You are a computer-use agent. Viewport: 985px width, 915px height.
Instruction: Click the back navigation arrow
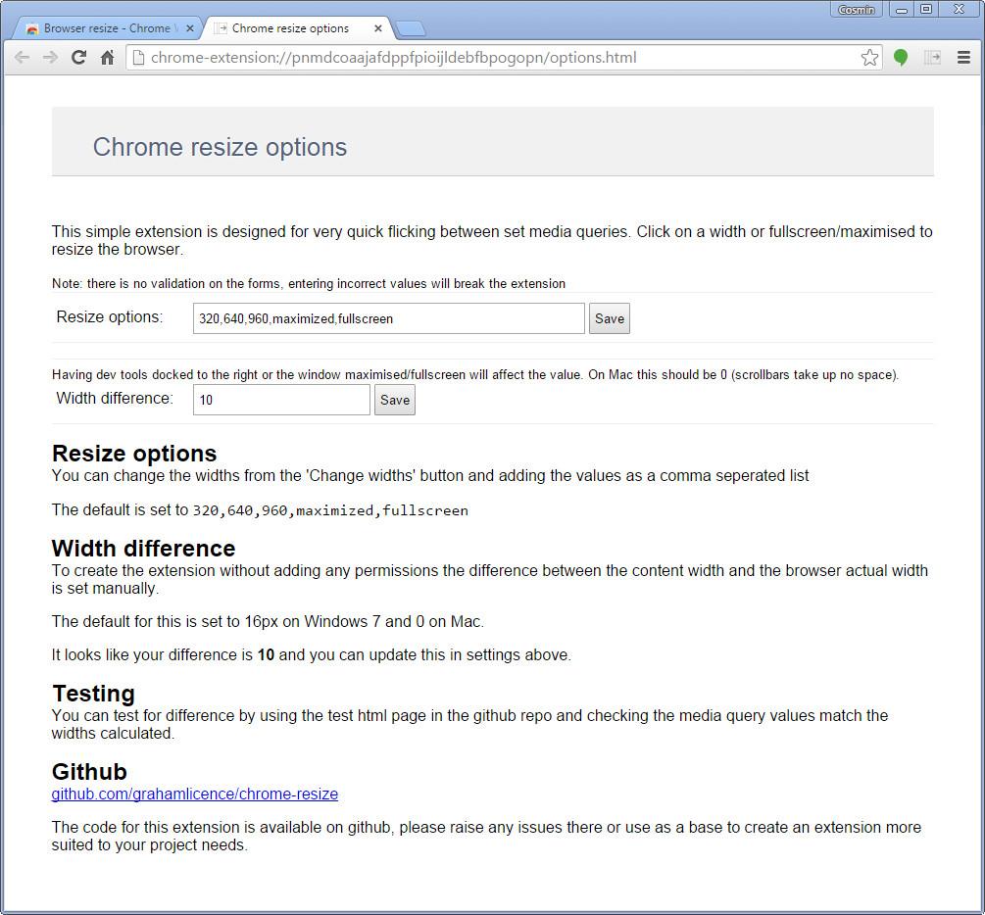22,58
